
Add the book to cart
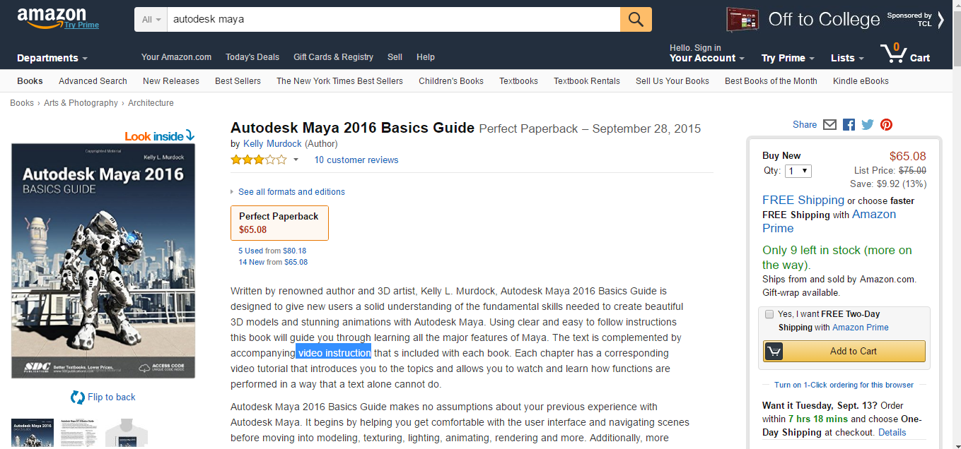(844, 351)
